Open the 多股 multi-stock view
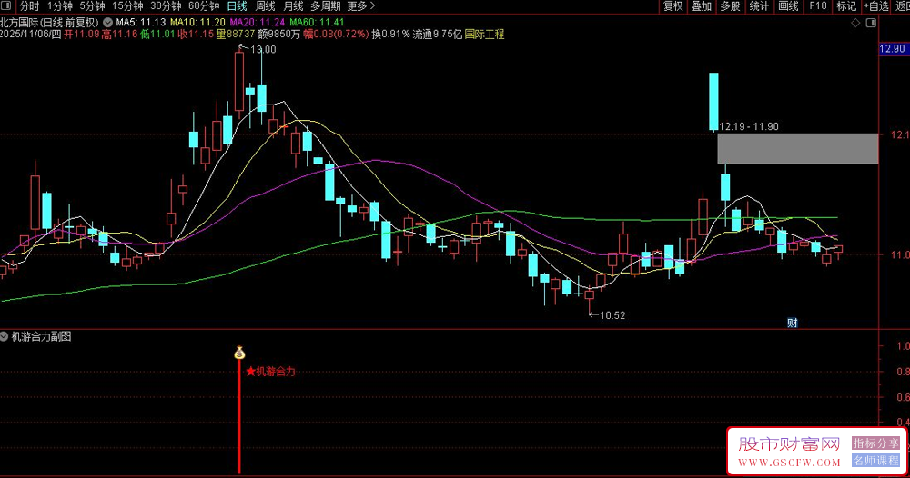 (x=730, y=5)
